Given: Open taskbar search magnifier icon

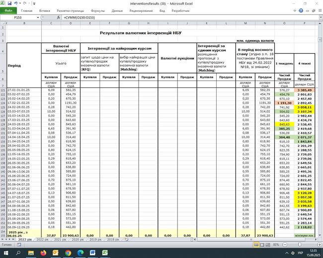Looking at the screenshot, I should tap(18, 253).
